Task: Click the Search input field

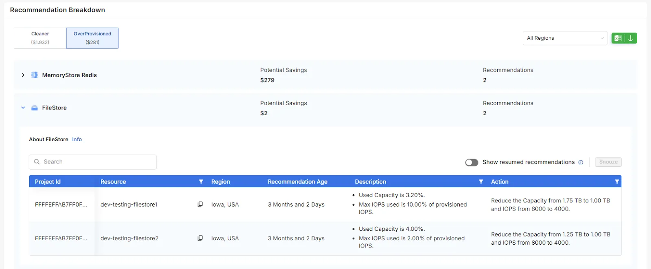Action: [93, 162]
